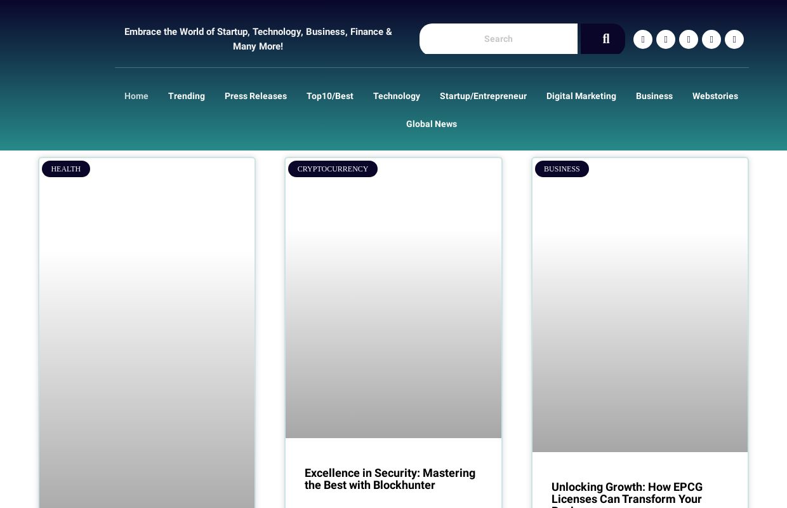Click the CRYPTOCURRENCY category badge
787x508 pixels.
coord(333,169)
